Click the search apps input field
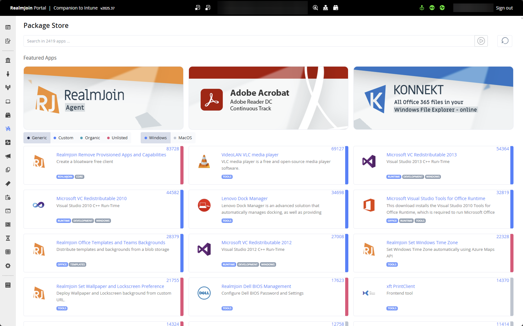Screen dimensions: 523x326 (249, 41)
